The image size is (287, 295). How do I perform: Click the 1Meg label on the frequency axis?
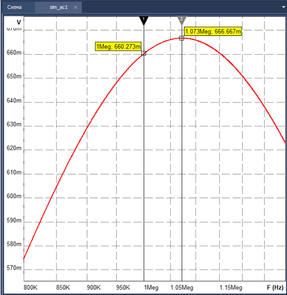[151, 287]
